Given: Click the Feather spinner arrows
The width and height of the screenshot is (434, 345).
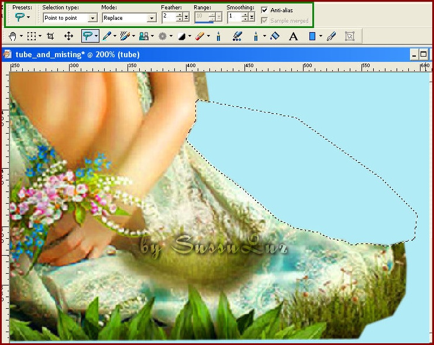Looking at the screenshot, I should [x=180, y=18].
